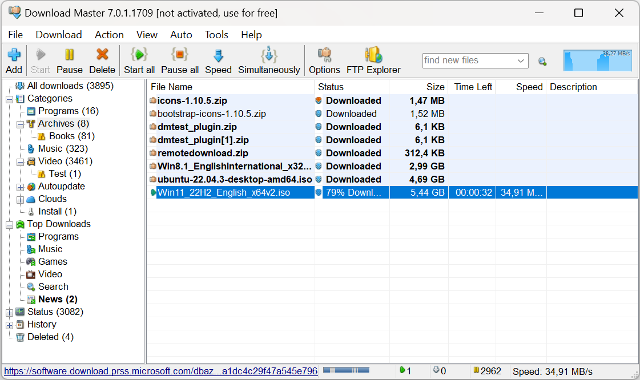
Task: Expand the Status tree node
Action: coord(9,312)
